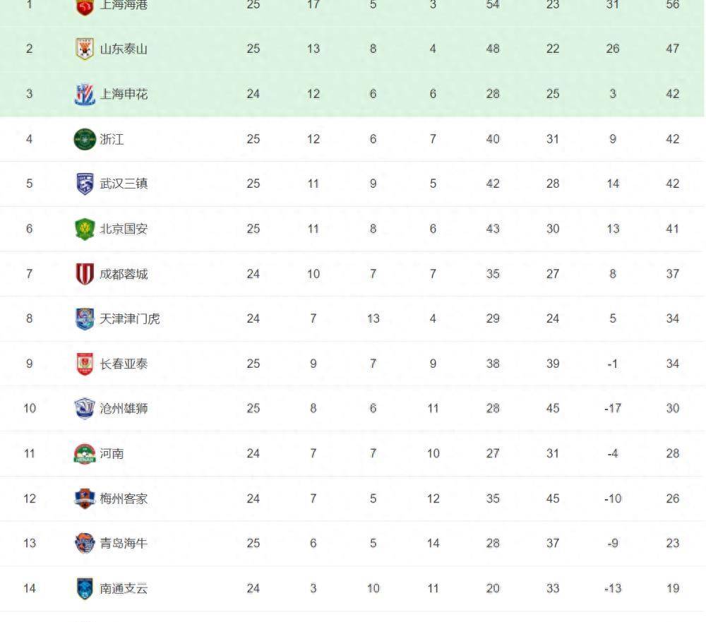Open 天津津门虎 team page link

point(130,319)
